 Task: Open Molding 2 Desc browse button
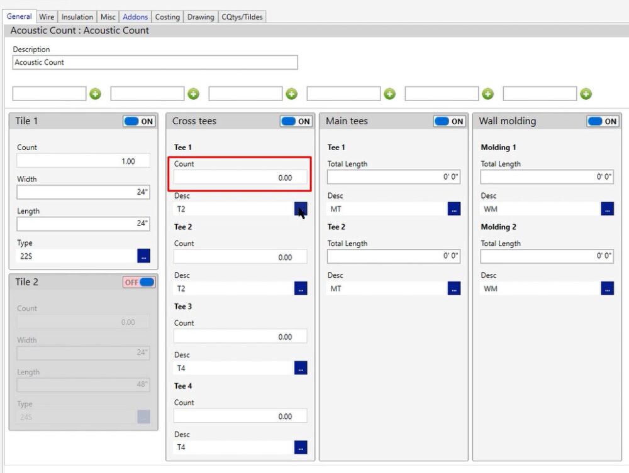[607, 288]
